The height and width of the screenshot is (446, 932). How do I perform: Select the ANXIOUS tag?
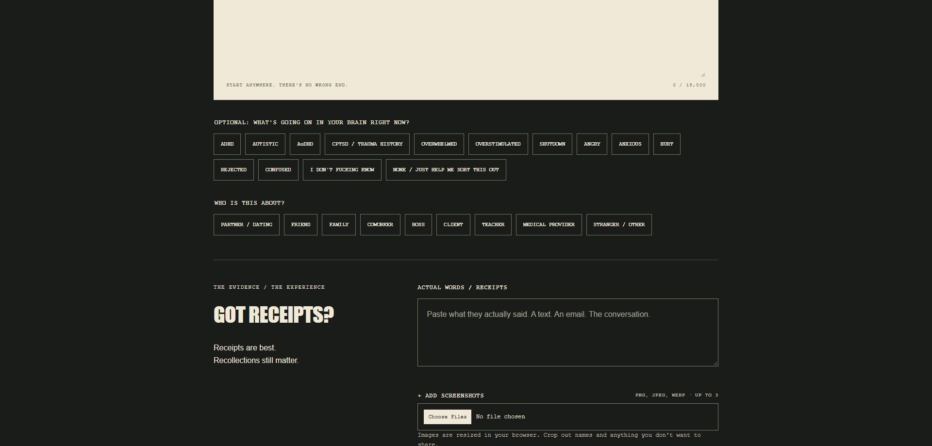(630, 144)
